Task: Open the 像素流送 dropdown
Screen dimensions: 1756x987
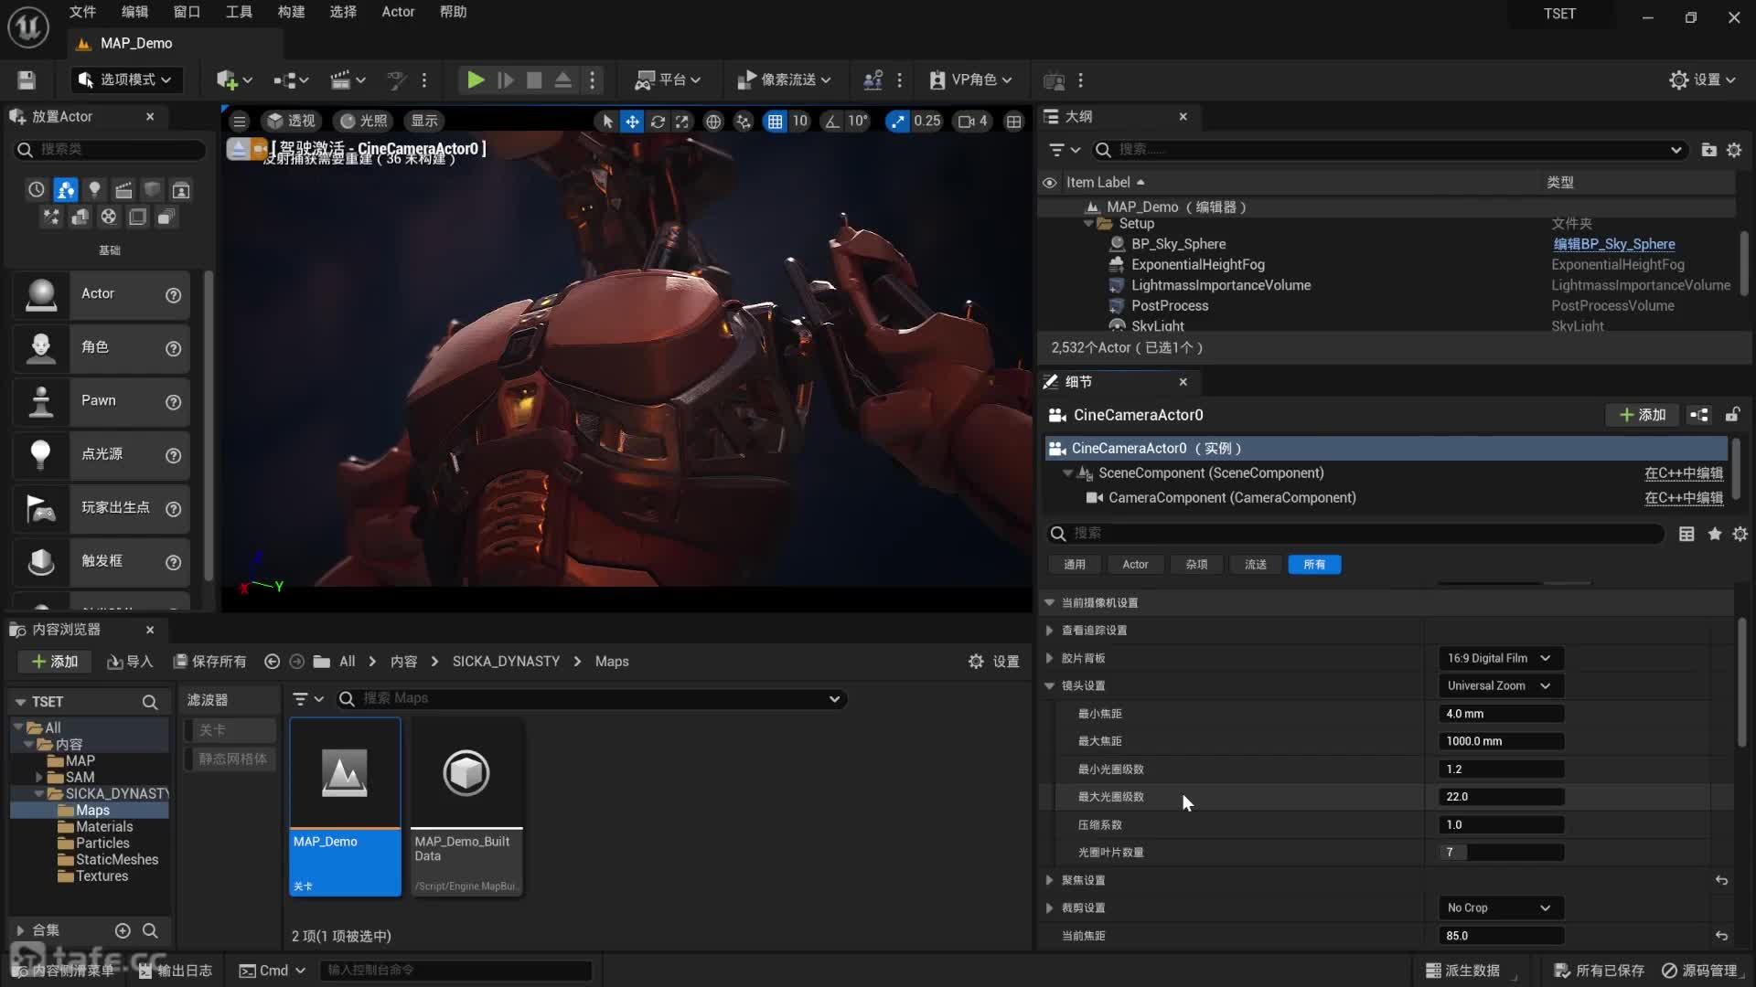Action: pos(784,80)
